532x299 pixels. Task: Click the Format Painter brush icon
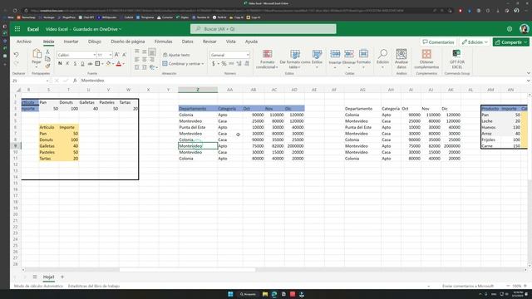click(x=47, y=66)
